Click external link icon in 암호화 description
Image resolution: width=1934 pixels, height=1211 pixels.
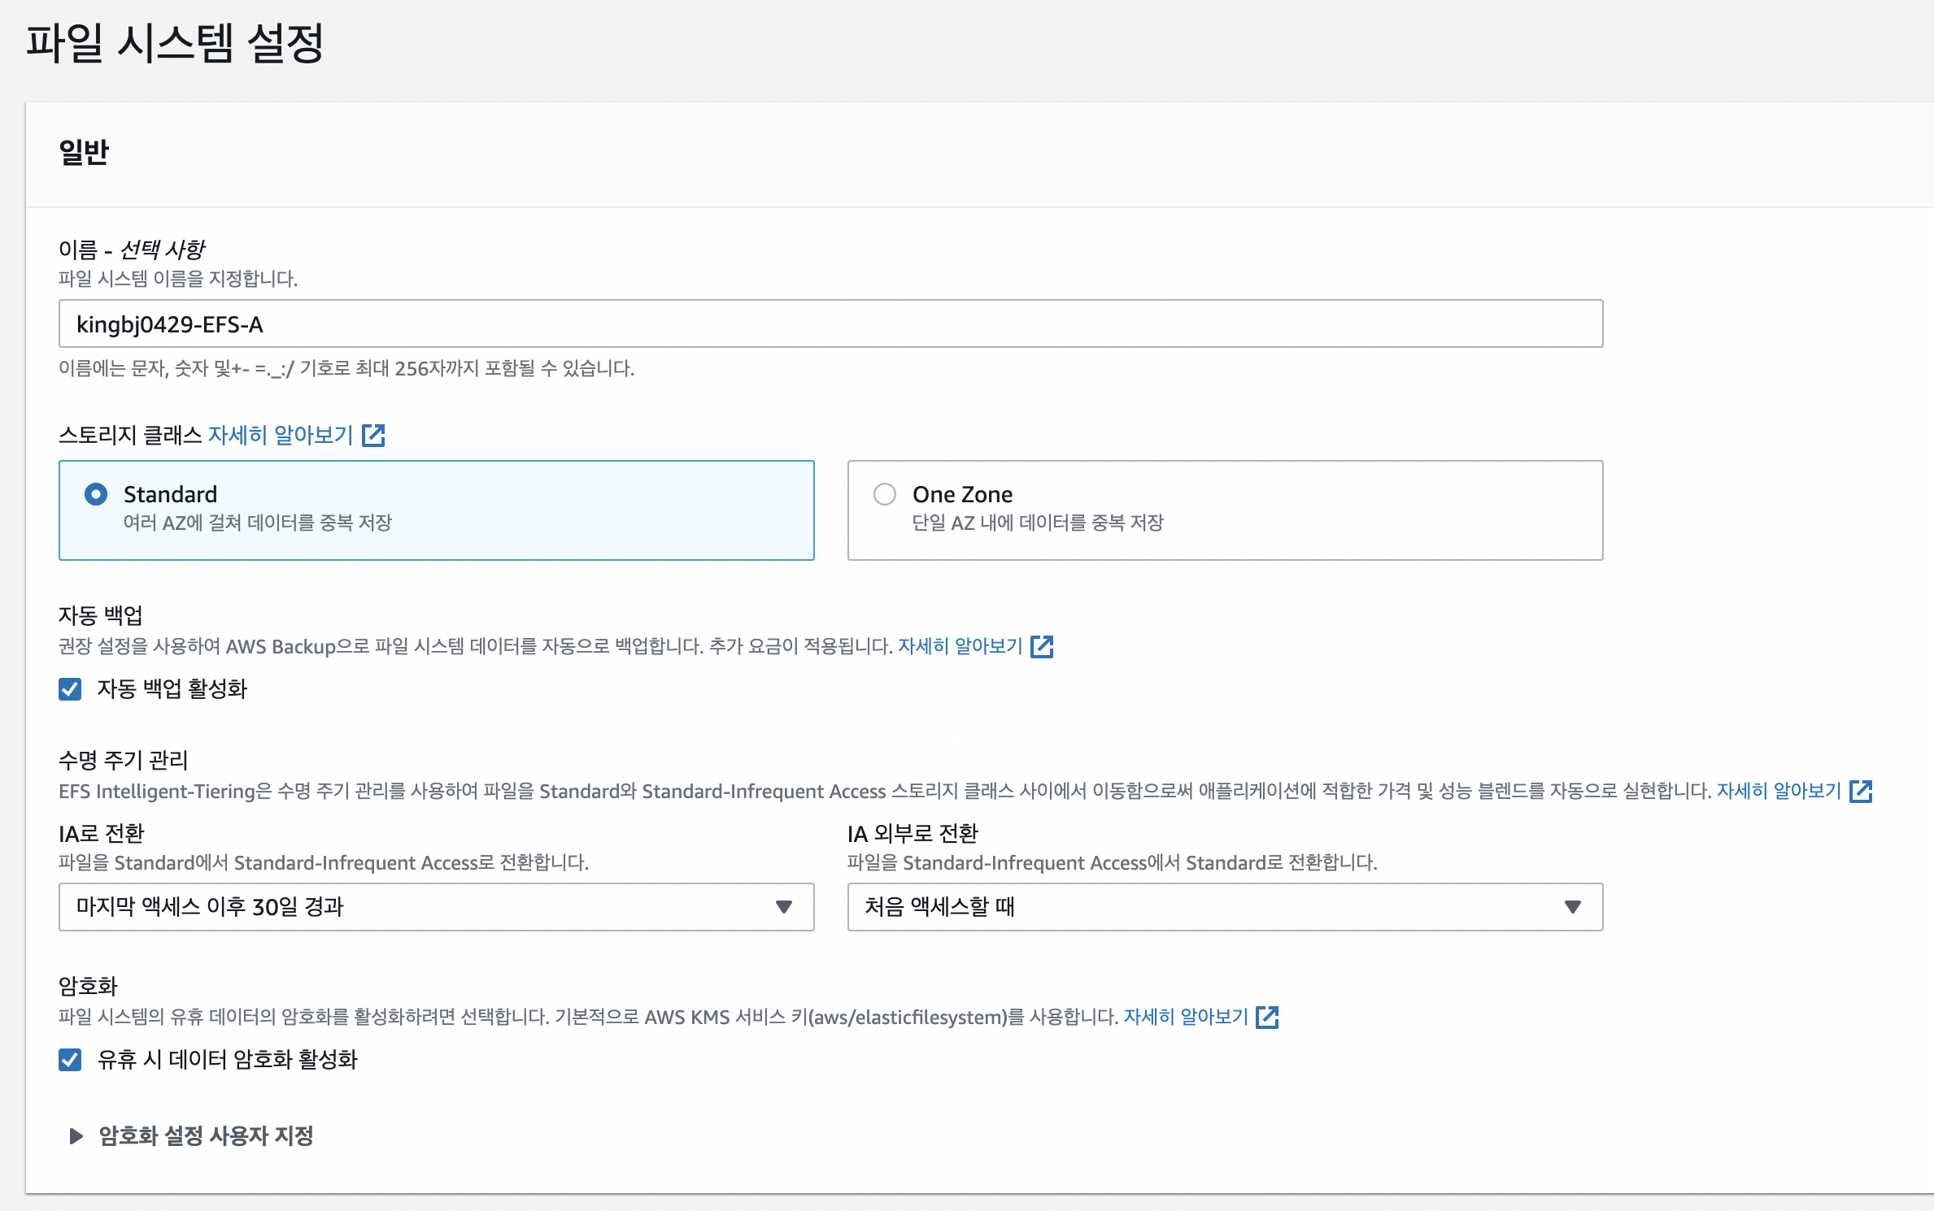point(1267,1018)
